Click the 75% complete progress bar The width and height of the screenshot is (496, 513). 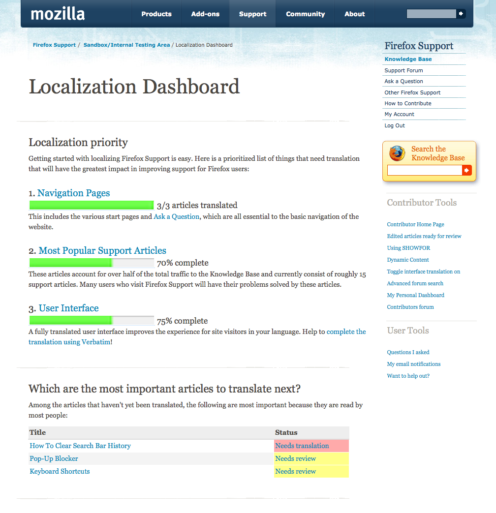(x=92, y=320)
